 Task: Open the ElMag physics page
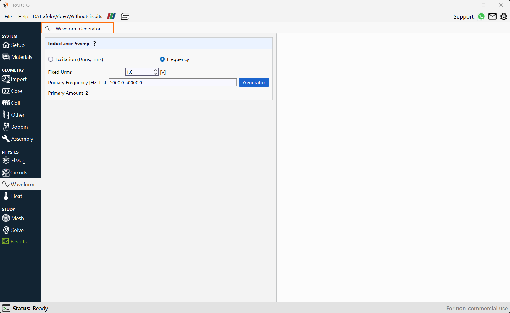tap(14, 161)
